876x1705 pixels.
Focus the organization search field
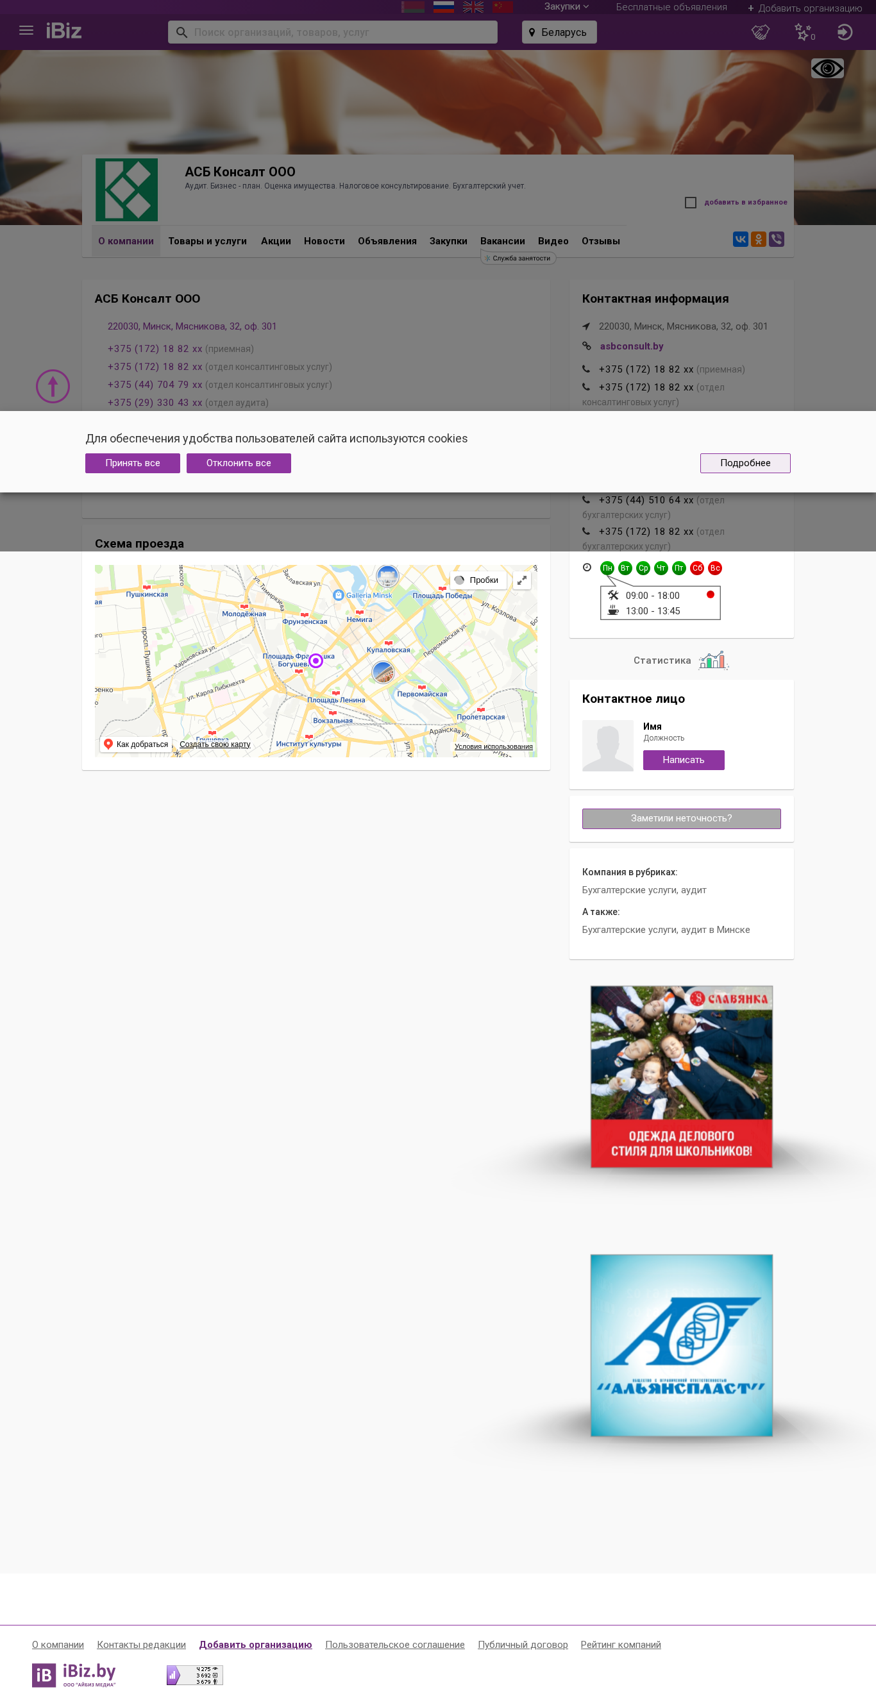[x=332, y=32]
